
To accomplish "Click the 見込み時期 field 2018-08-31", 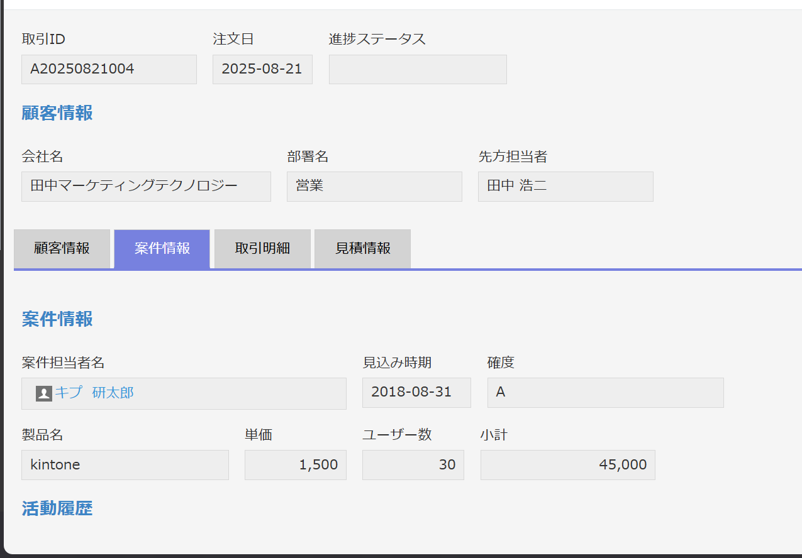I will pyautogui.click(x=416, y=393).
